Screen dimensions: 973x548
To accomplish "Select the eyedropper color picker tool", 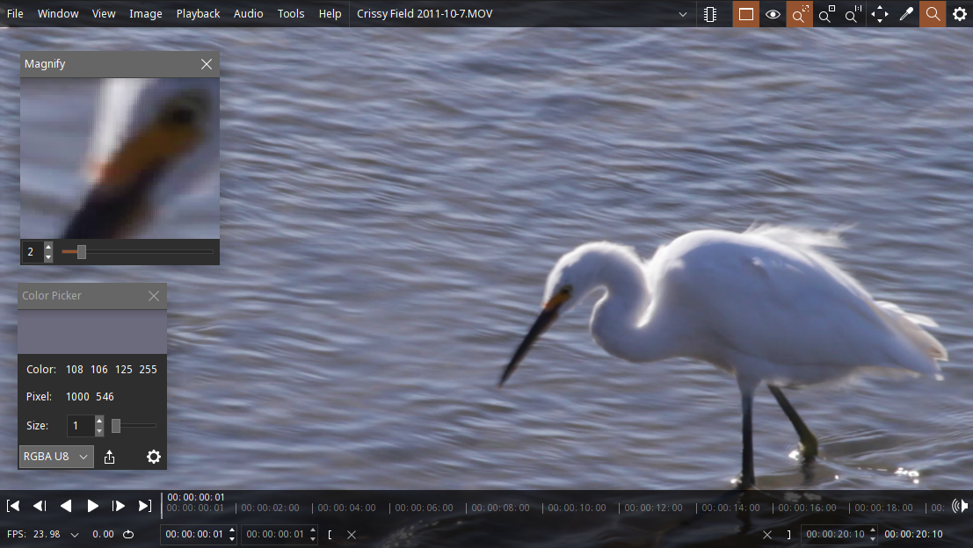I will point(906,14).
